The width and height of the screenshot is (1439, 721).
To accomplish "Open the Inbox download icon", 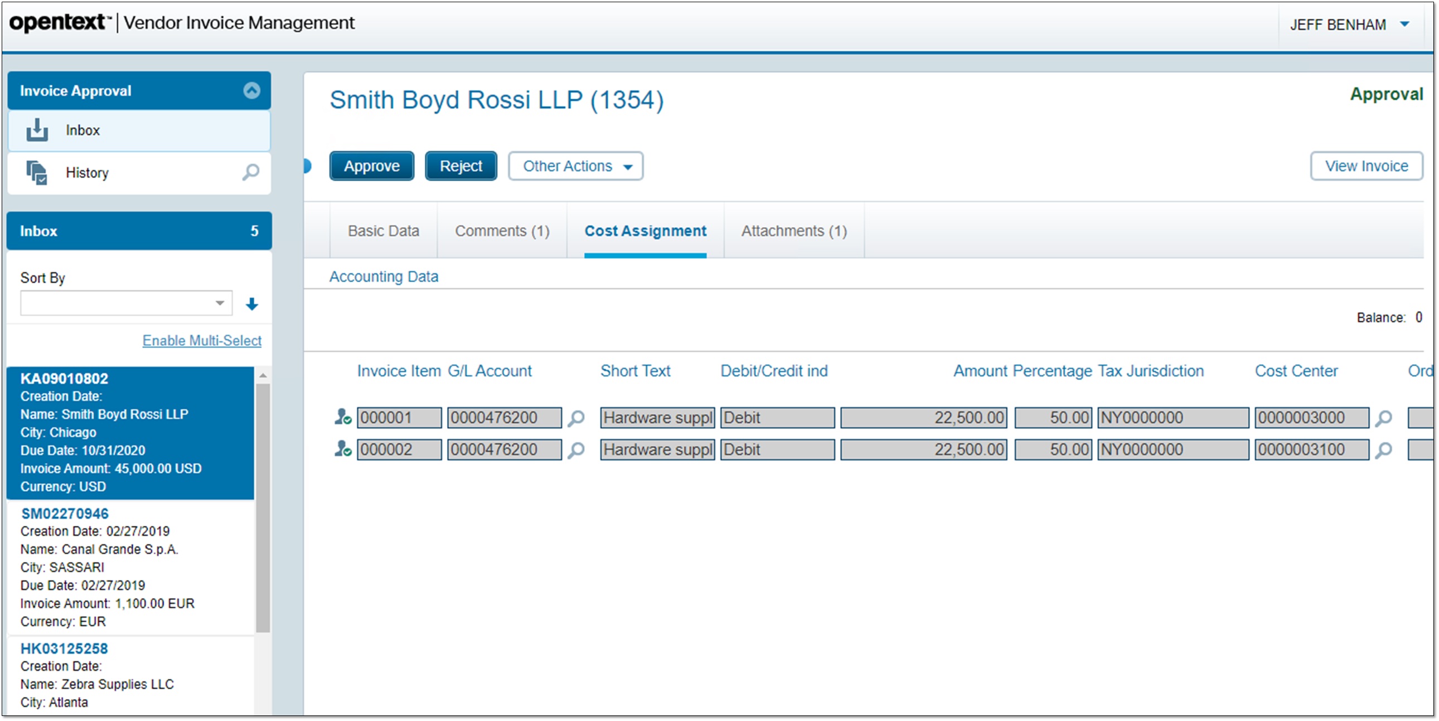I will 37,130.
